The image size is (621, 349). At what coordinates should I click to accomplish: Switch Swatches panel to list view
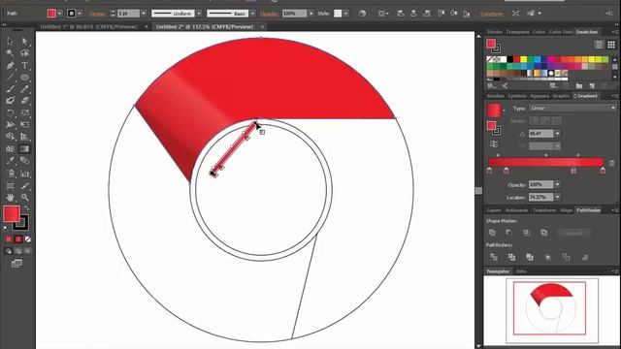(x=599, y=45)
